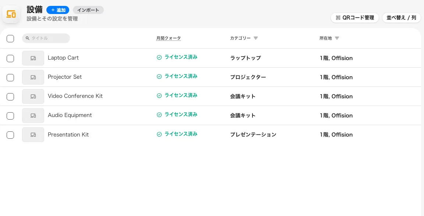424x216 pixels.
Task: Open the Video Conference Kit item name
Action: 75,96
